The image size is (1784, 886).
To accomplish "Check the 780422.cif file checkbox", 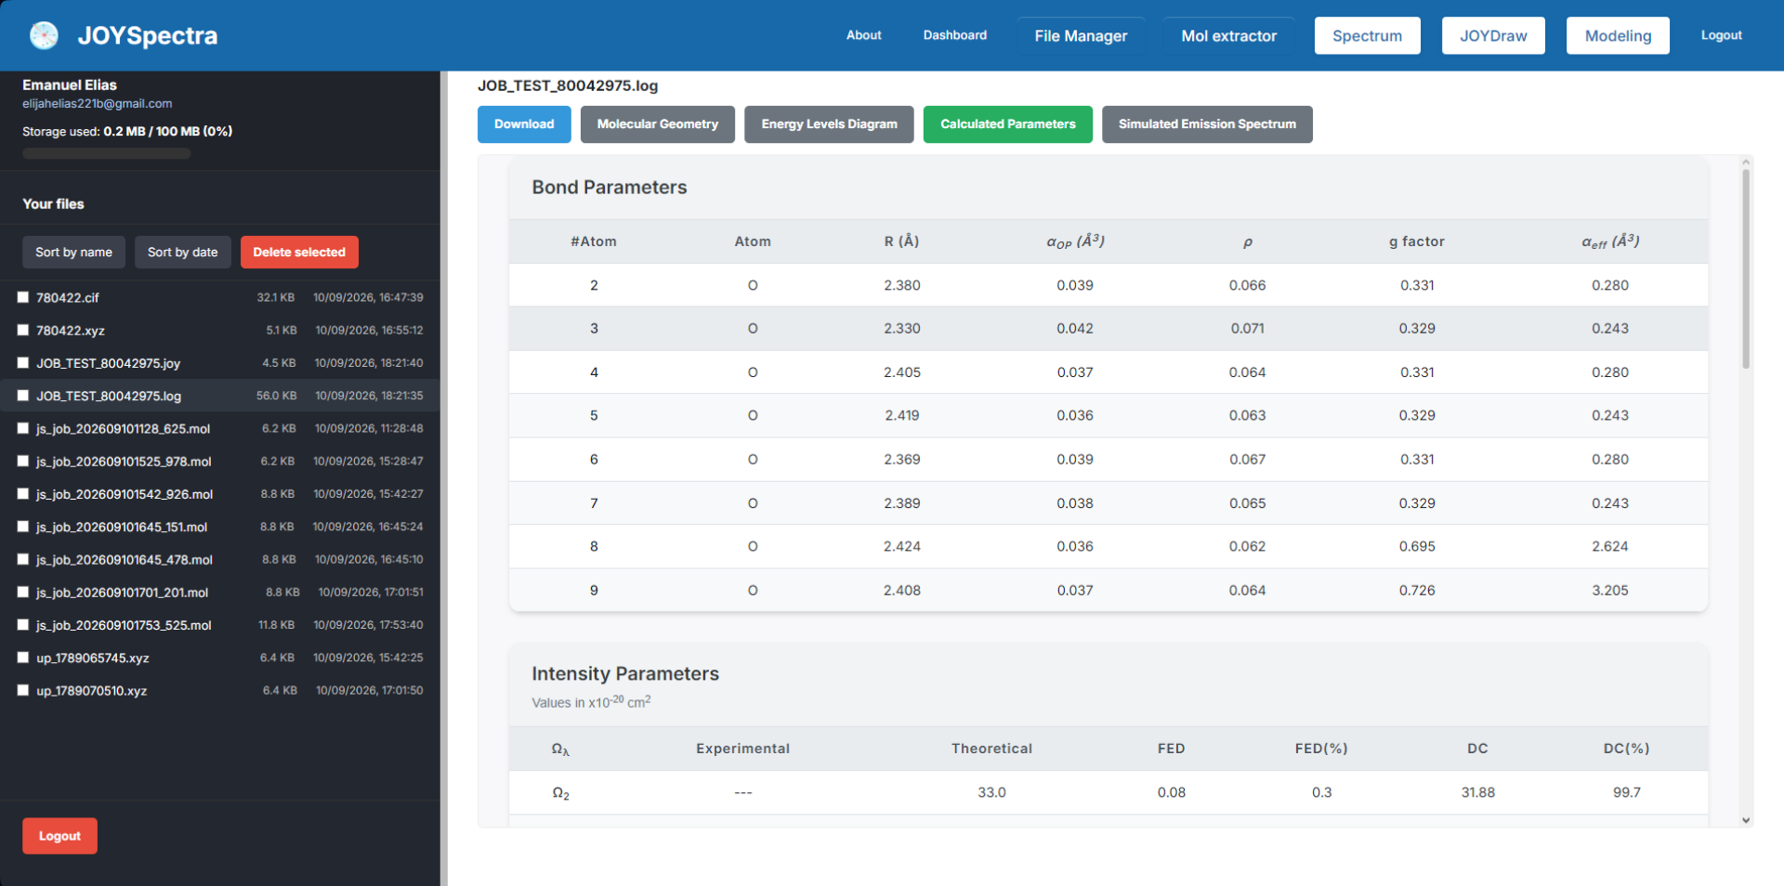I will point(23,297).
